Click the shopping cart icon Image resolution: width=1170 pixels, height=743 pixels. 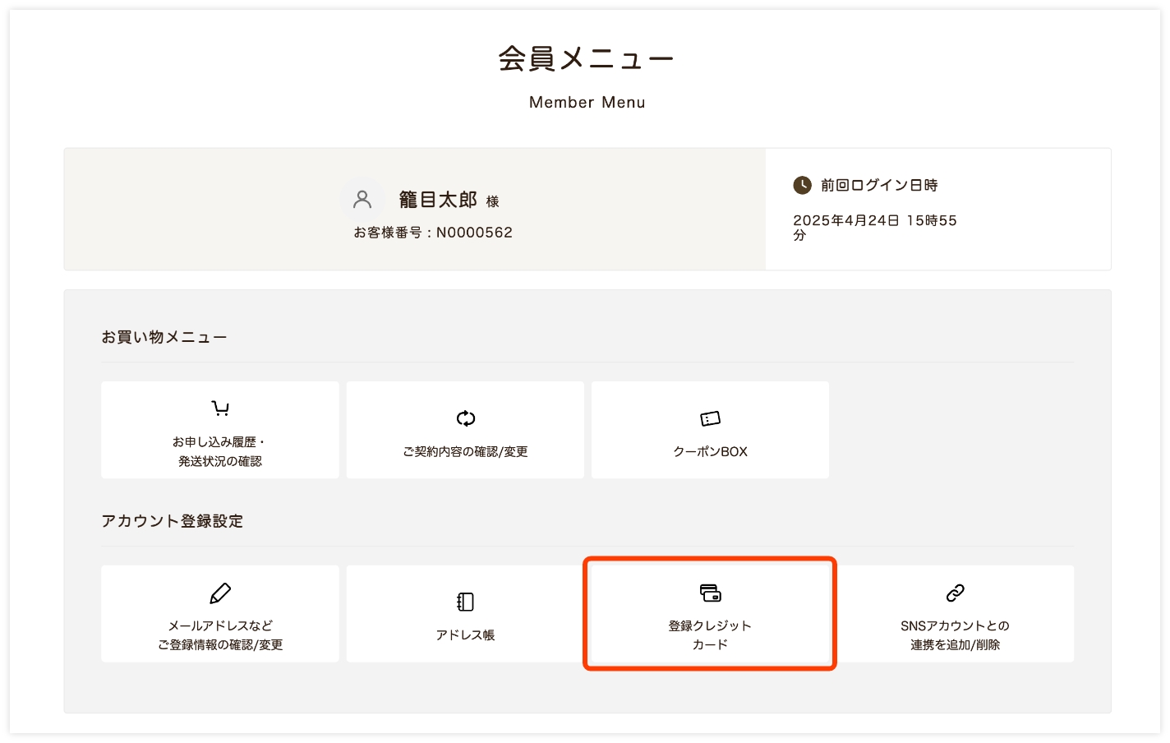(x=220, y=408)
